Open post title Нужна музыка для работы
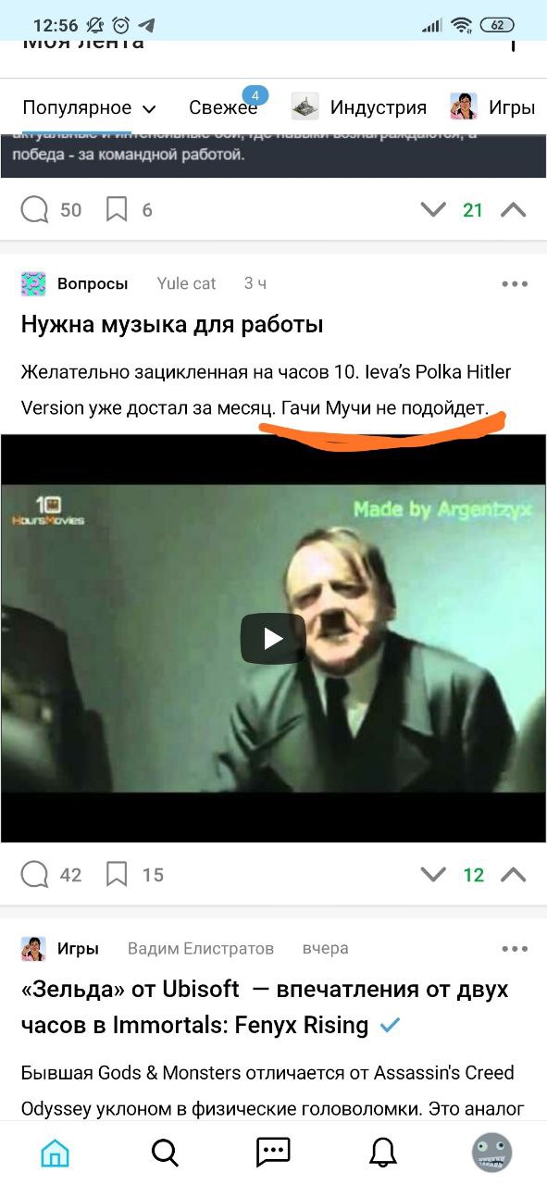Screen dimensions: 547x1185 (172, 325)
